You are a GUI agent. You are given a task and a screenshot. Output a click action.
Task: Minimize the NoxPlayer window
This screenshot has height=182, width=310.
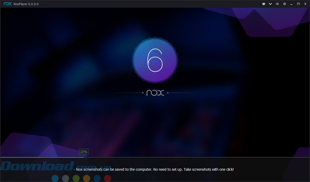(x=291, y=4)
